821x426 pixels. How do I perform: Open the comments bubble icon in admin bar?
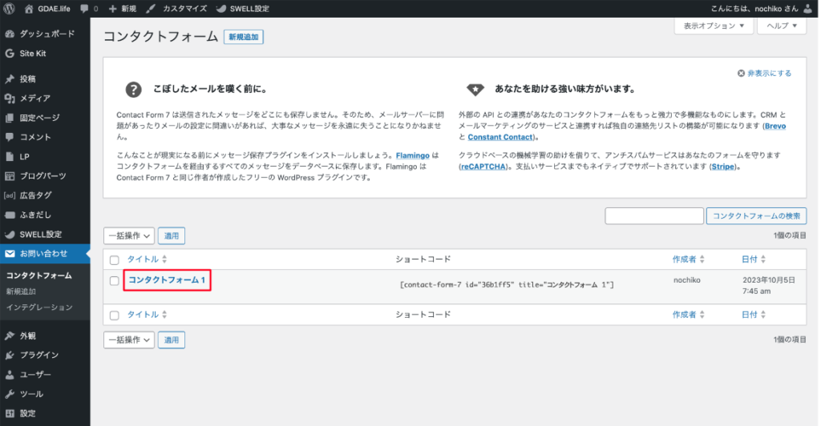click(x=84, y=8)
